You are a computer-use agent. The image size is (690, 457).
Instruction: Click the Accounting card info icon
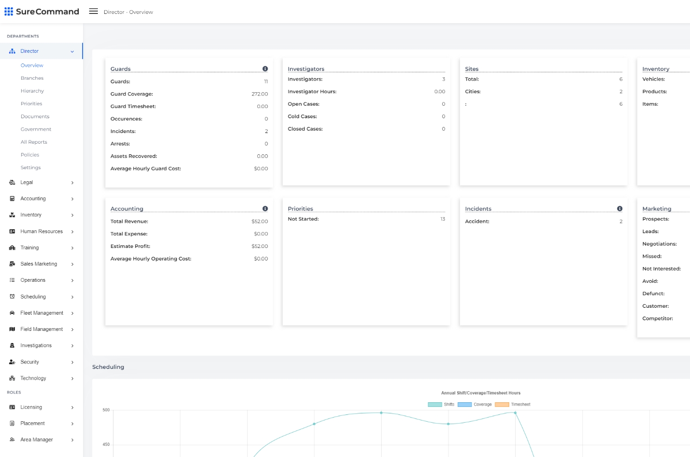(x=265, y=209)
